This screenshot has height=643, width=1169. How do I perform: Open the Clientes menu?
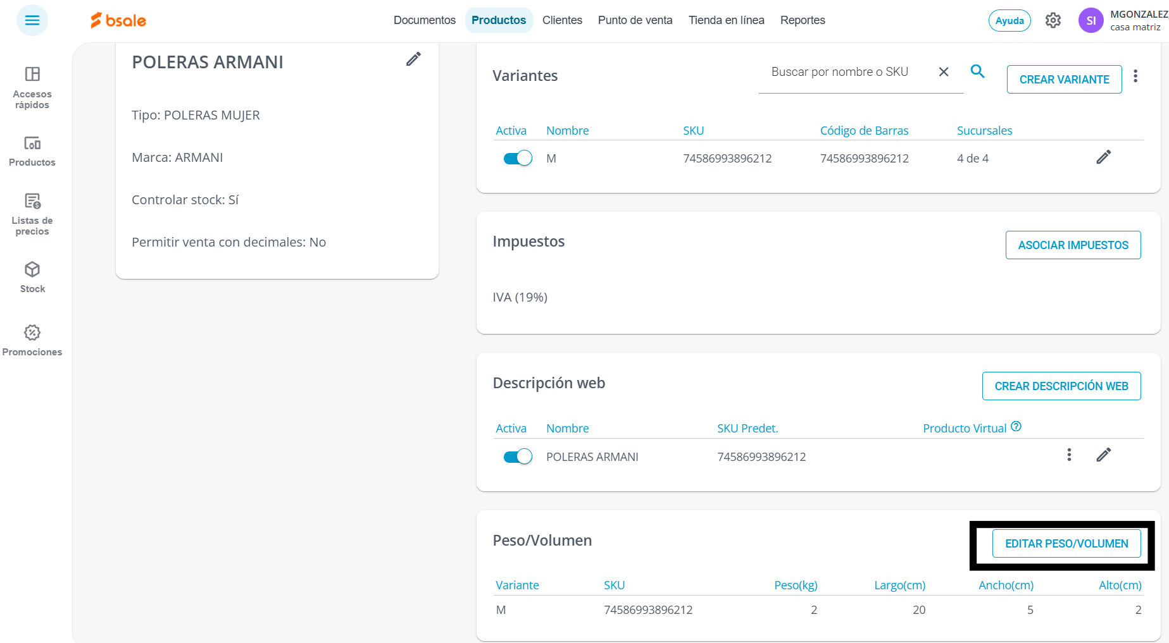coord(562,20)
